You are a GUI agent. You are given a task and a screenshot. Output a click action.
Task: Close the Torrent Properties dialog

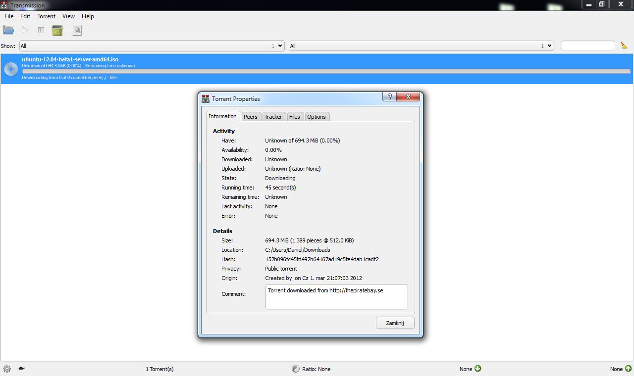pyautogui.click(x=409, y=96)
